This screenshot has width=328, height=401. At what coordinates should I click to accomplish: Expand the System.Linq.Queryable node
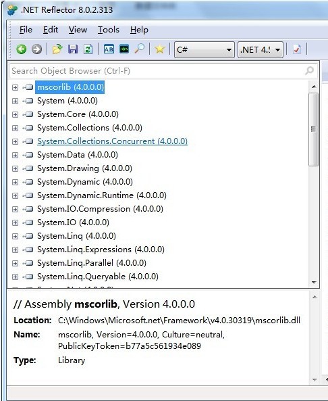15,277
